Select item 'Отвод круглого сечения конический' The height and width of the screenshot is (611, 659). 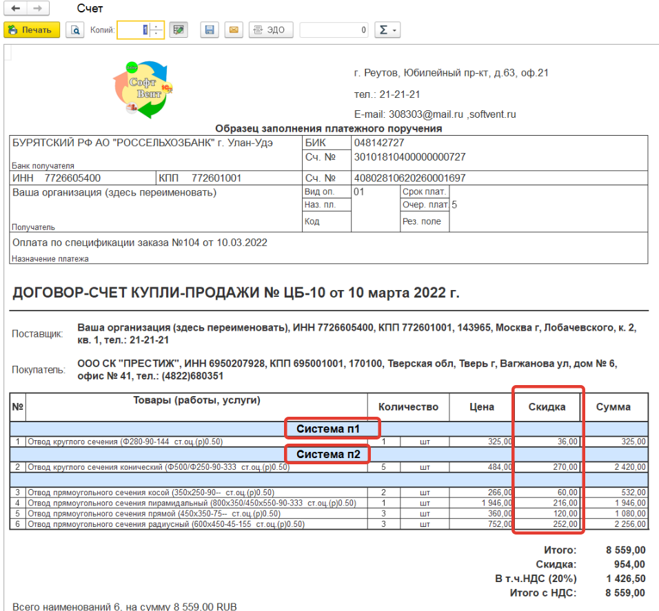coord(159,467)
